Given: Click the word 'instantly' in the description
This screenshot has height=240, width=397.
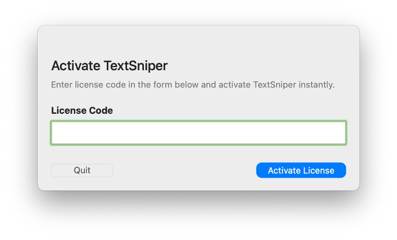Looking at the screenshot, I should (317, 85).
